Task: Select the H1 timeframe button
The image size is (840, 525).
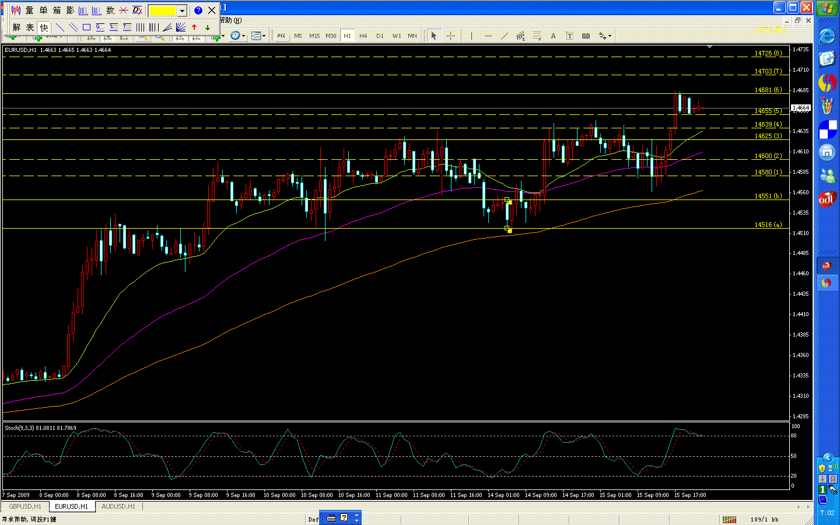Action: pyautogui.click(x=347, y=36)
